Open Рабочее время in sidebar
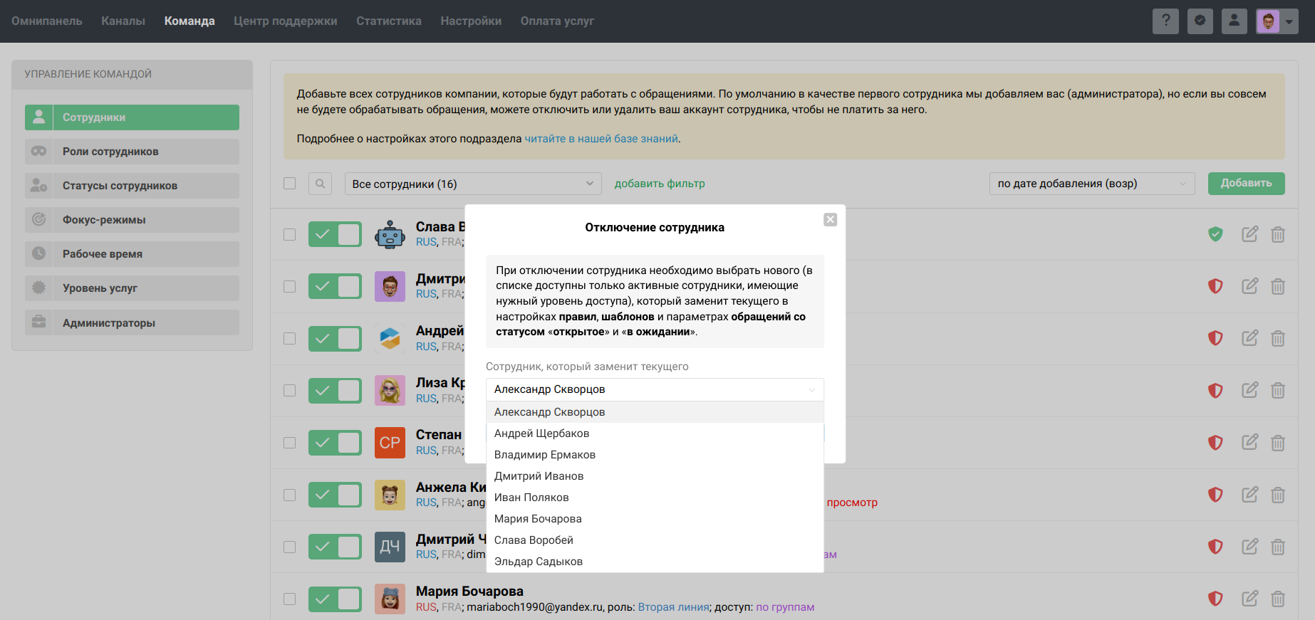This screenshot has width=1315, height=620. 132,254
